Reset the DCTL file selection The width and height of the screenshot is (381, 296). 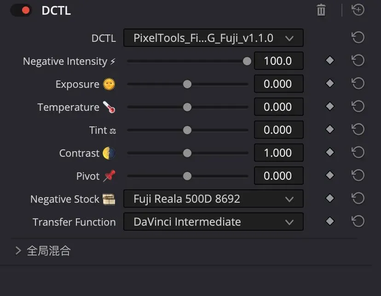click(358, 38)
